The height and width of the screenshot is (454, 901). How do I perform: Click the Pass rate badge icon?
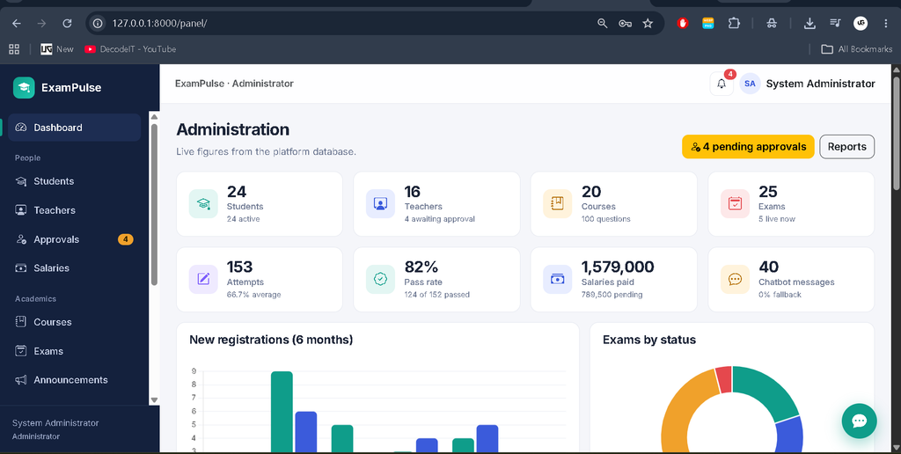pos(380,279)
